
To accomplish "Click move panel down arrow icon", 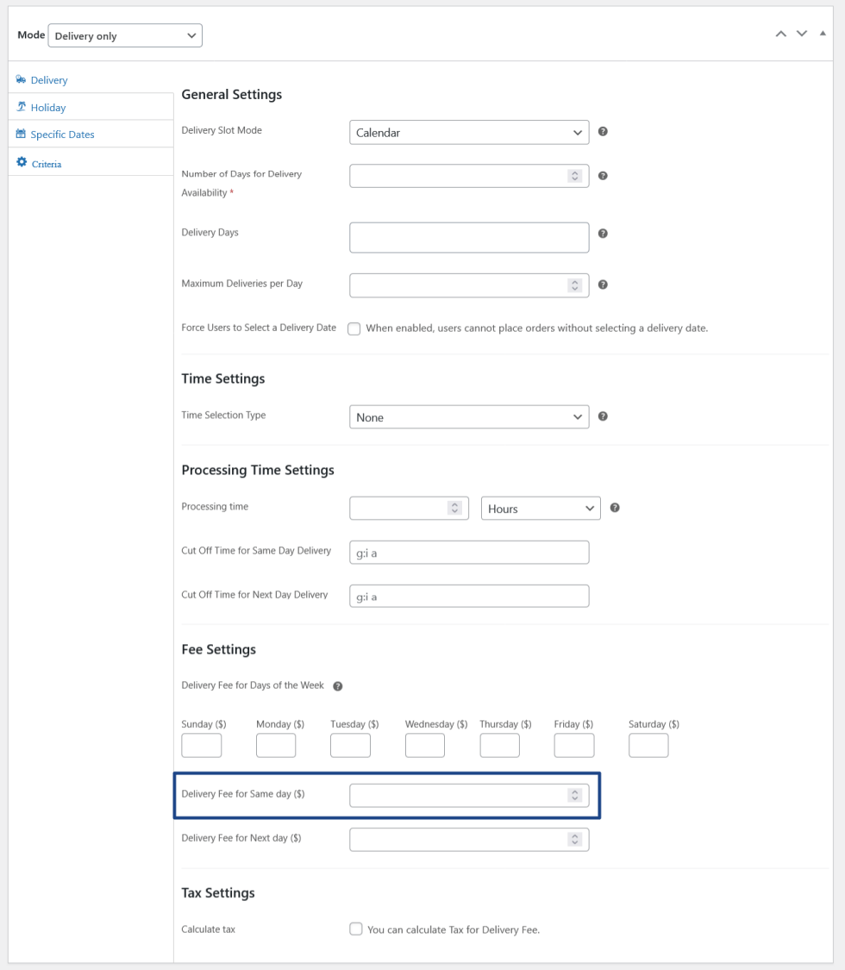I will (802, 34).
